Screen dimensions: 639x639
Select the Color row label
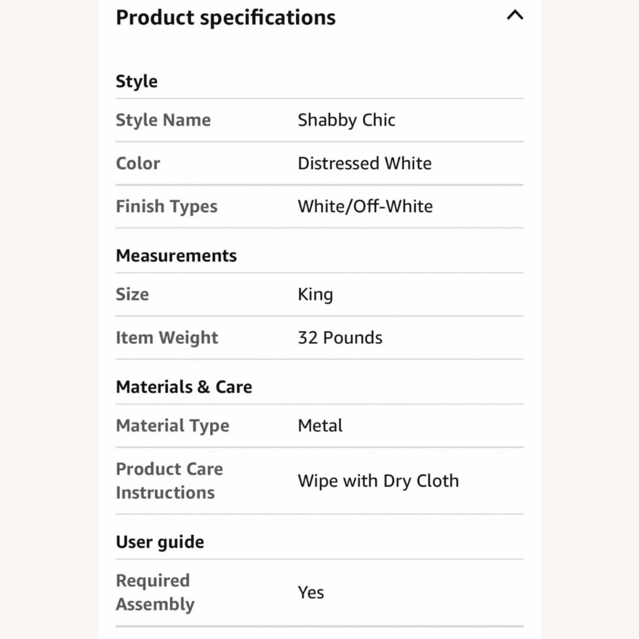(x=138, y=164)
